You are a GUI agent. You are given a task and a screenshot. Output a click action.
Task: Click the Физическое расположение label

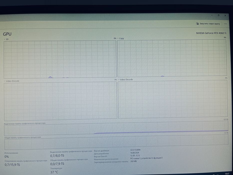pyautogui.click(x=106, y=159)
